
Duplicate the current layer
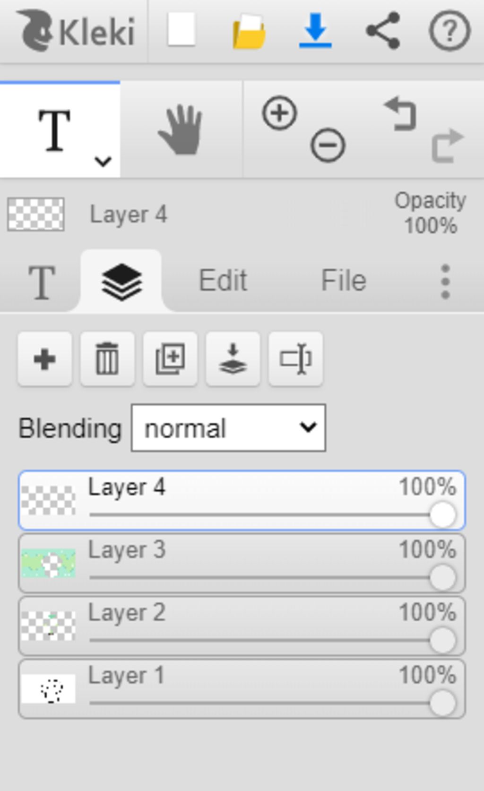(170, 359)
